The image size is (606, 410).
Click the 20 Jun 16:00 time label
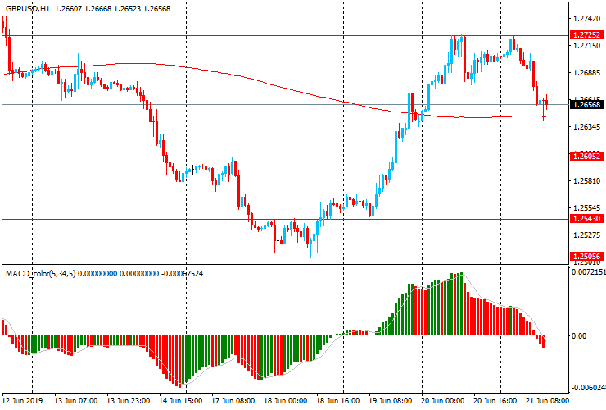point(495,400)
